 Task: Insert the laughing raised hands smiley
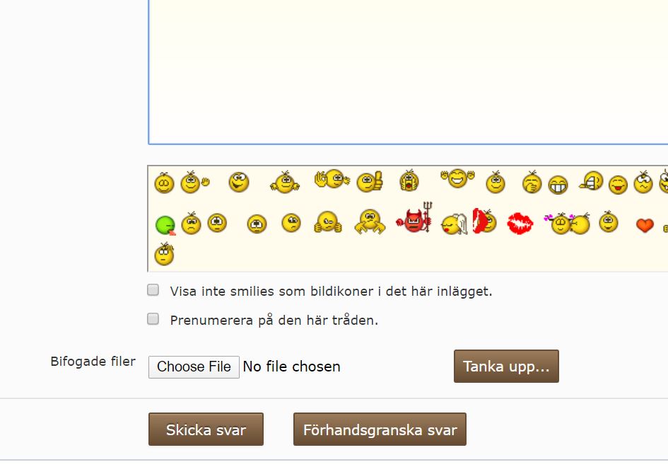point(457,178)
